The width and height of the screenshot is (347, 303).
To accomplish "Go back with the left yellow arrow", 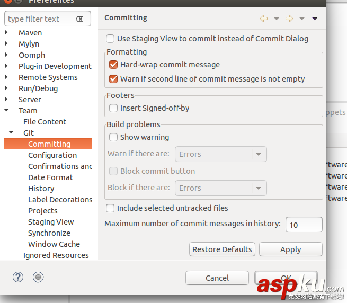I will 264,19.
